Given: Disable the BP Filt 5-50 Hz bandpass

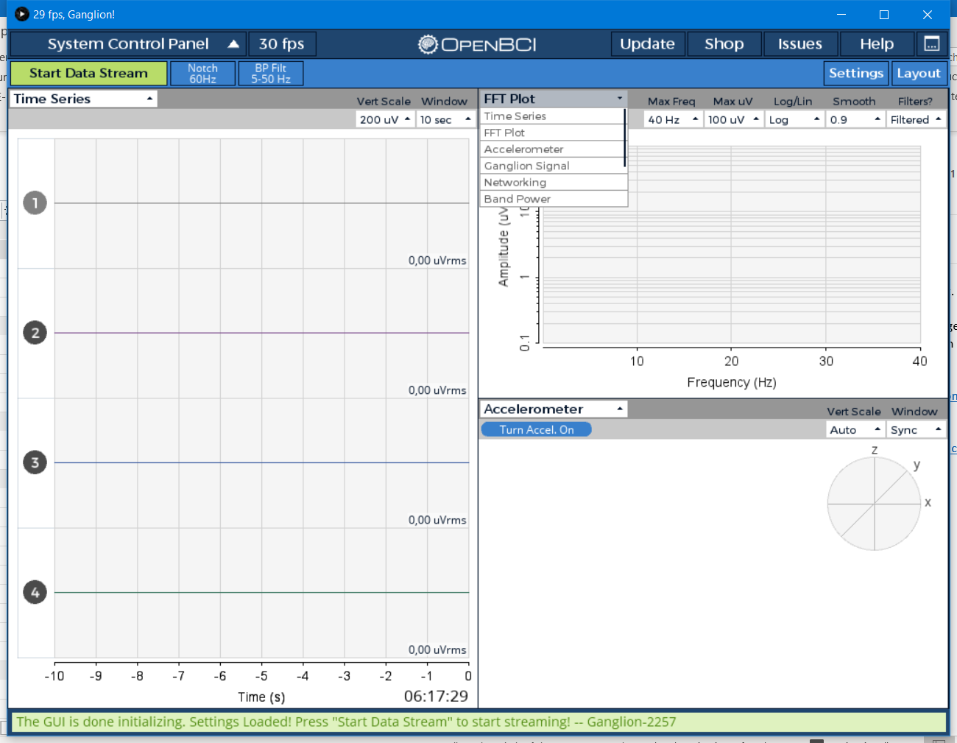Looking at the screenshot, I should [270, 73].
